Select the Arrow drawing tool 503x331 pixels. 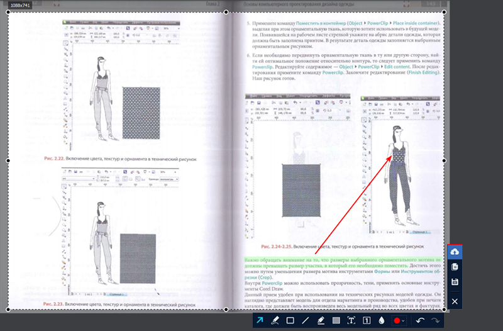pos(260,320)
